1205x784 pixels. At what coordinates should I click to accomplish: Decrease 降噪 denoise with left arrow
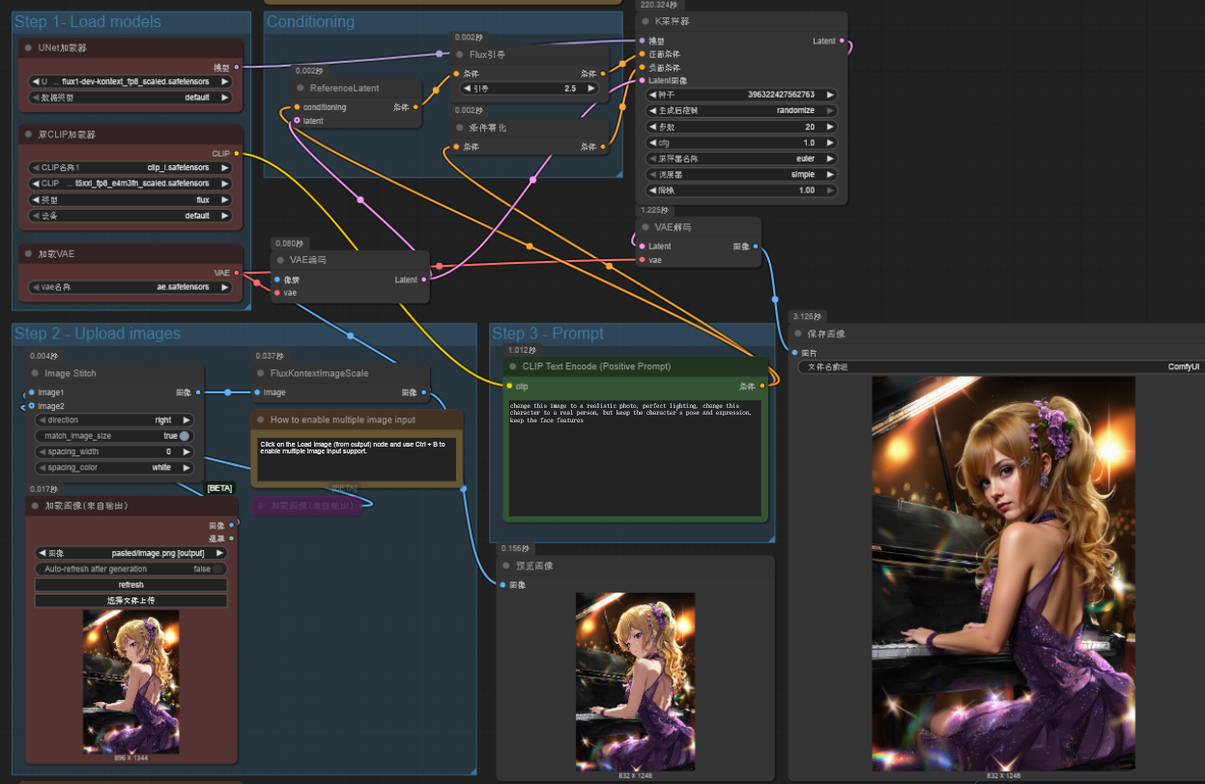click(x=653, y=190)
